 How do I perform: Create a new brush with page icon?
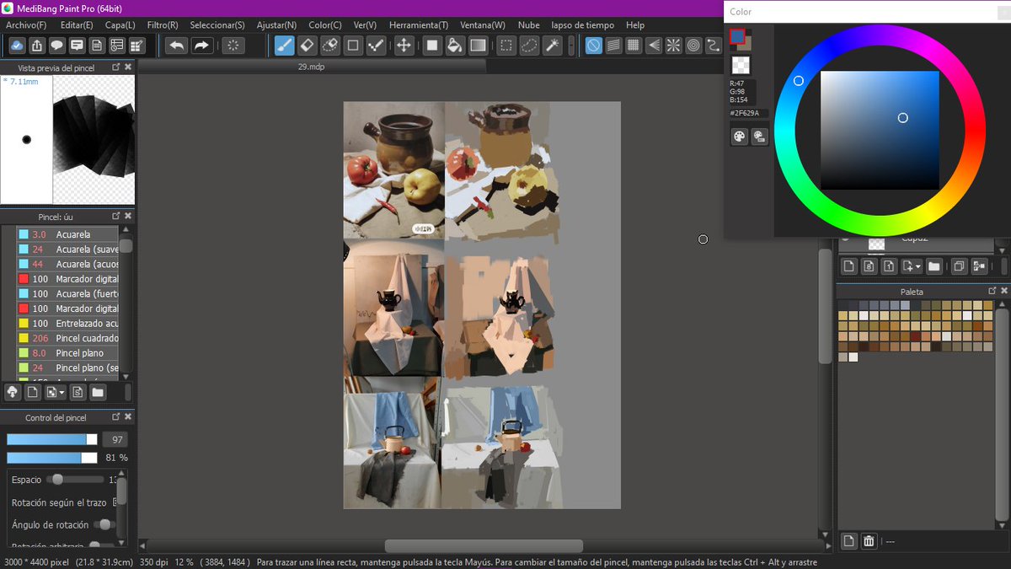pos(32,392)
